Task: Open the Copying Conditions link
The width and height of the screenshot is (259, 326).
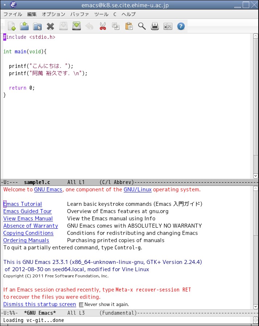Action: coord(28,233)
